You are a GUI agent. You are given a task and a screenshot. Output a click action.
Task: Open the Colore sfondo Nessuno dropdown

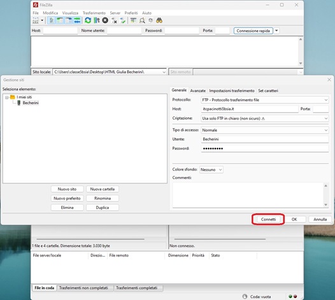[x=211, y=169]
